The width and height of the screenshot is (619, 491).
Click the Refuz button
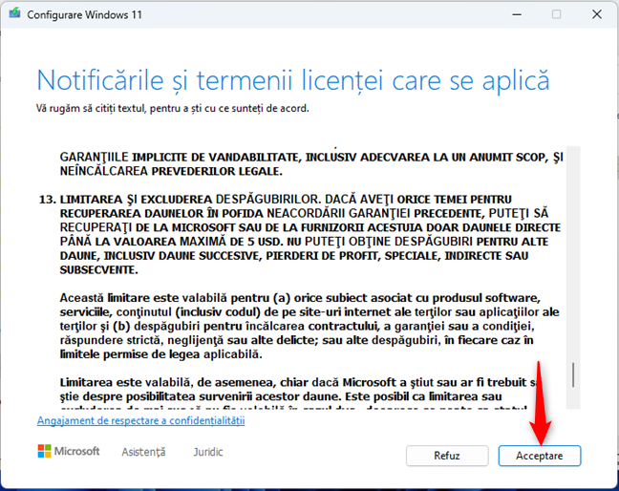(447, 456)
